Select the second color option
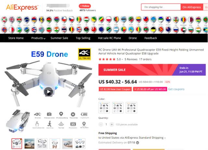This screenshot has width=208, height=150. (118, 107)
